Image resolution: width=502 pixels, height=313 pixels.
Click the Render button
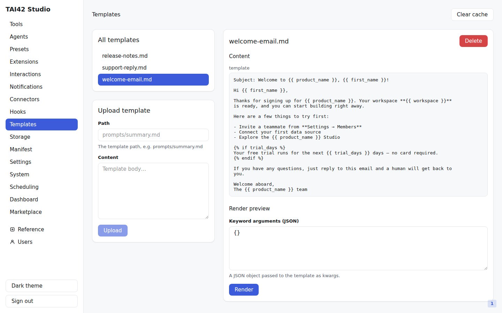point(244,290)
